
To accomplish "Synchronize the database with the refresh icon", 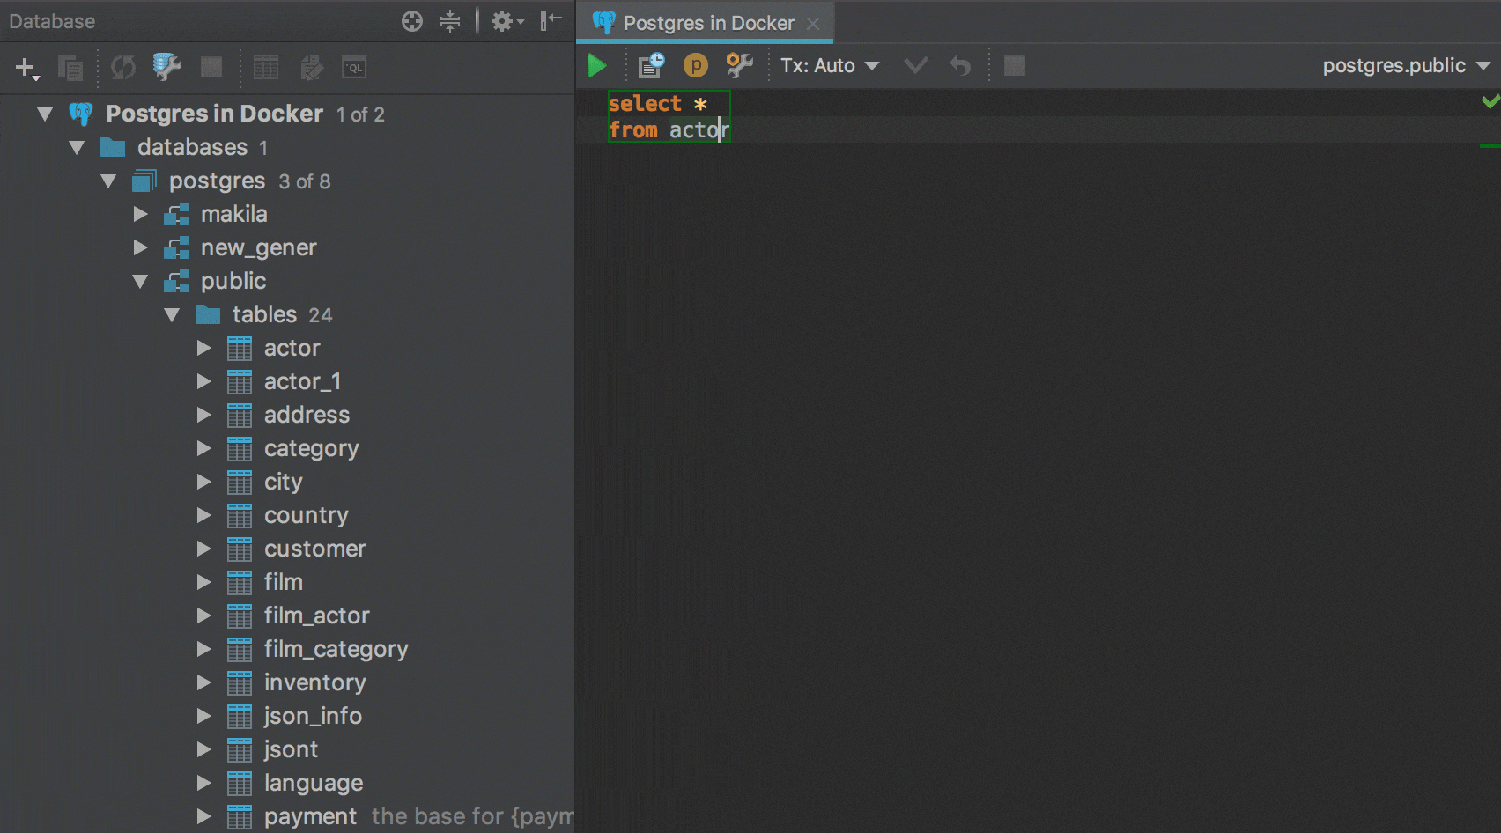I will click(123, 66).
